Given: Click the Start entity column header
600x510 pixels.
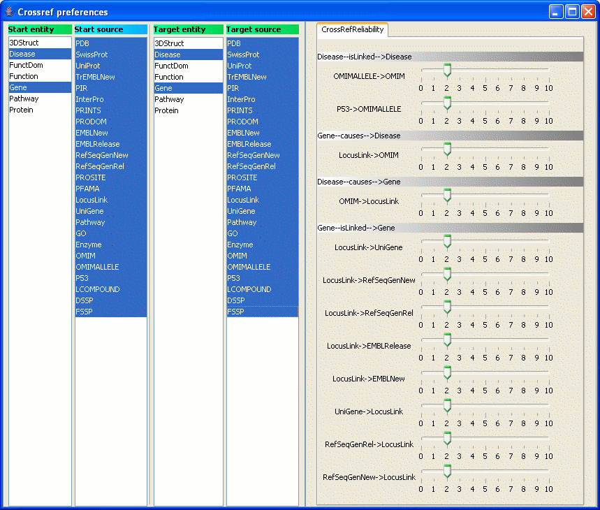Looking at the screenshot, I should pyautogui.click(x=40, y=29).
